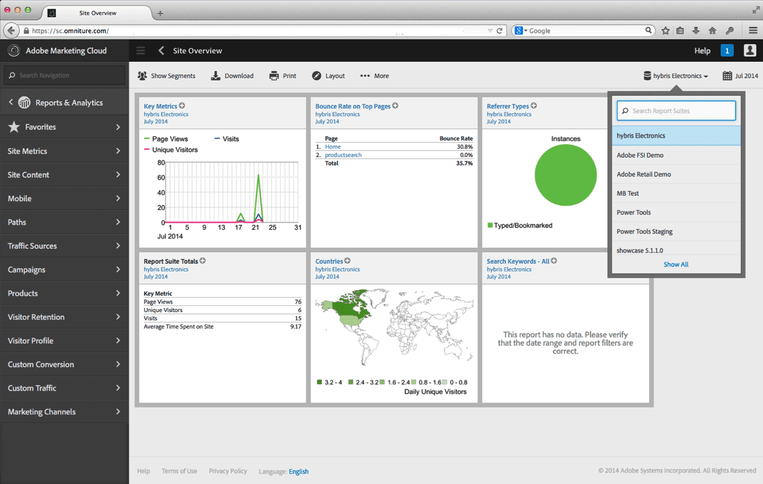Image resolution: width=763 pixels, height=484 pixels.
Task: Expand the Mobile menu
Action: click(64, 198)
